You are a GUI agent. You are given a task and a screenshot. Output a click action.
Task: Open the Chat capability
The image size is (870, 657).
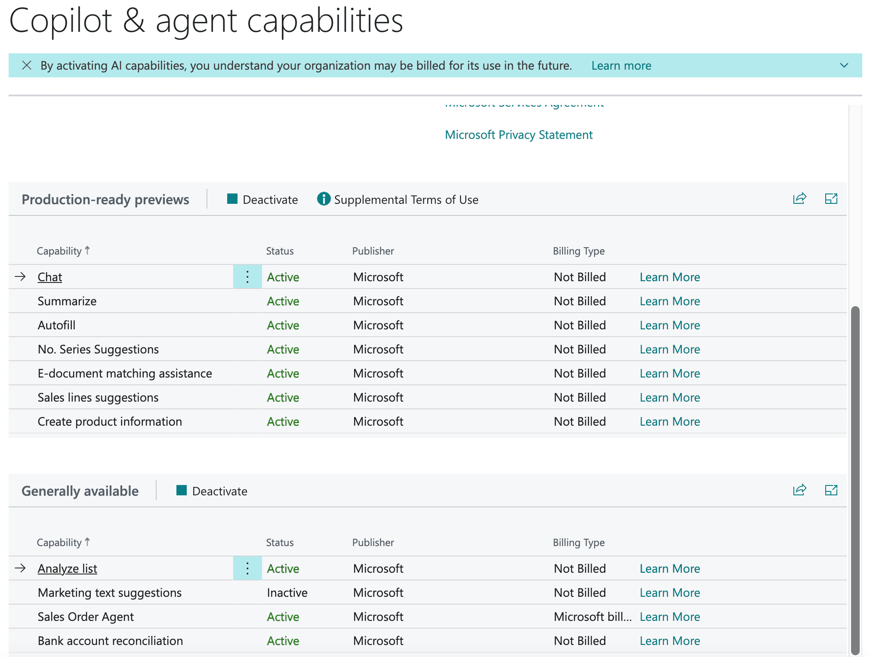point(50,277)
